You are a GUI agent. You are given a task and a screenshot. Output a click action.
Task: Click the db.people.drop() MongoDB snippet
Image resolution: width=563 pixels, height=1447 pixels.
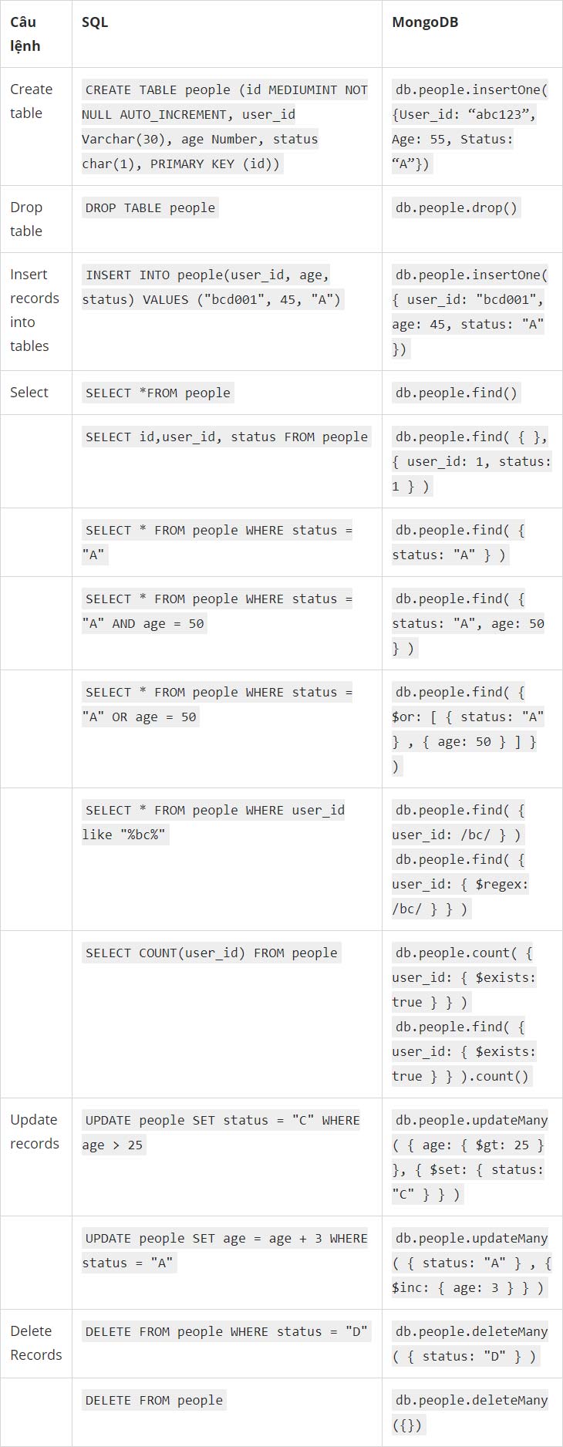pyautogui.click(x=457, y=207)
